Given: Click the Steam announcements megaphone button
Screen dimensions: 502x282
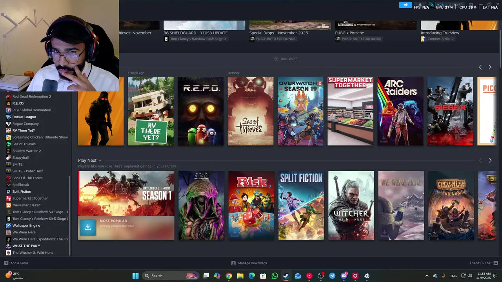Looking at the screenshot, I should tap(405, 5).
